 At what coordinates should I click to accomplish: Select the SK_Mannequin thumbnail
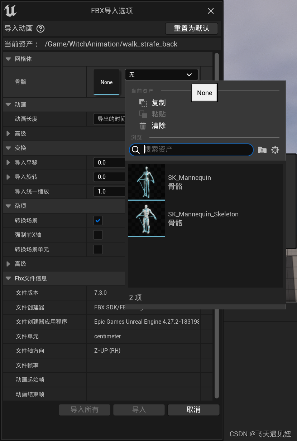click(146, 182)
